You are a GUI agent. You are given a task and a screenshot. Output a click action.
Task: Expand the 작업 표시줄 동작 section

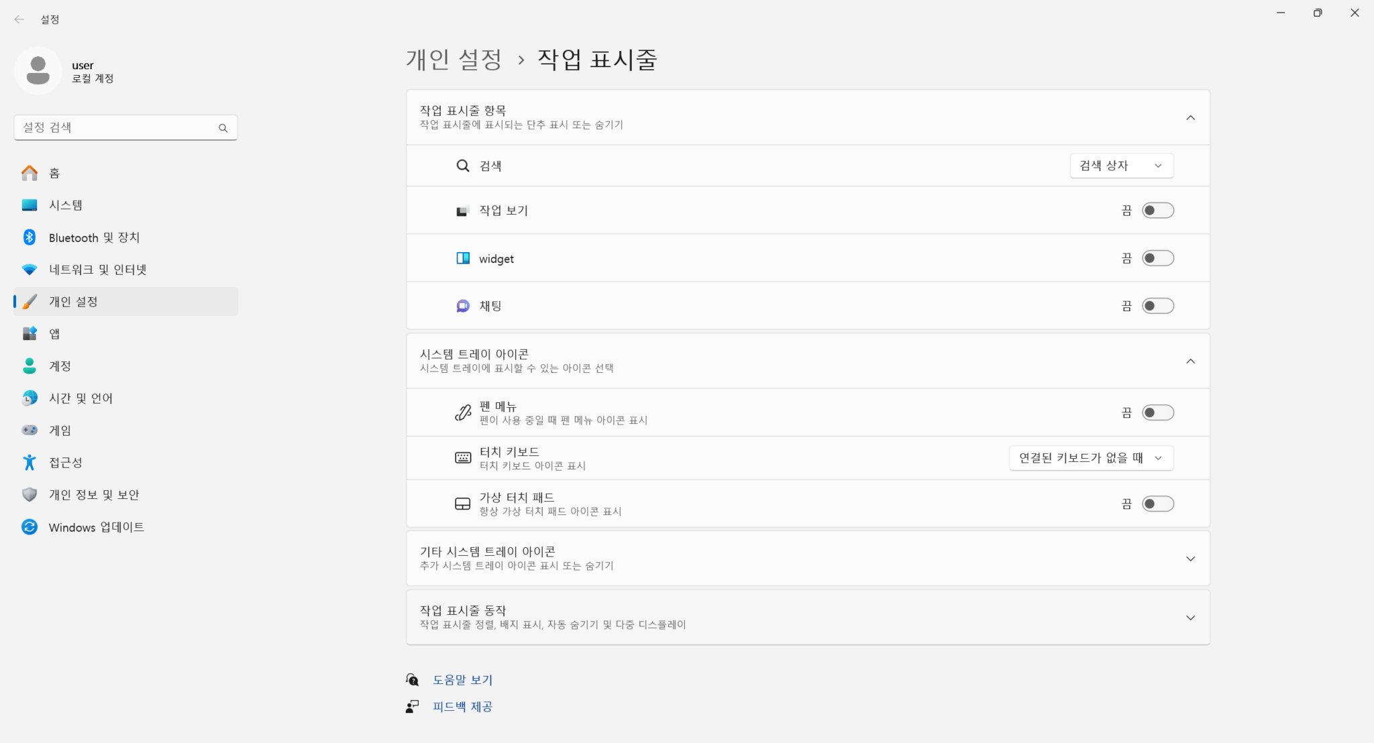(1190, 618)
